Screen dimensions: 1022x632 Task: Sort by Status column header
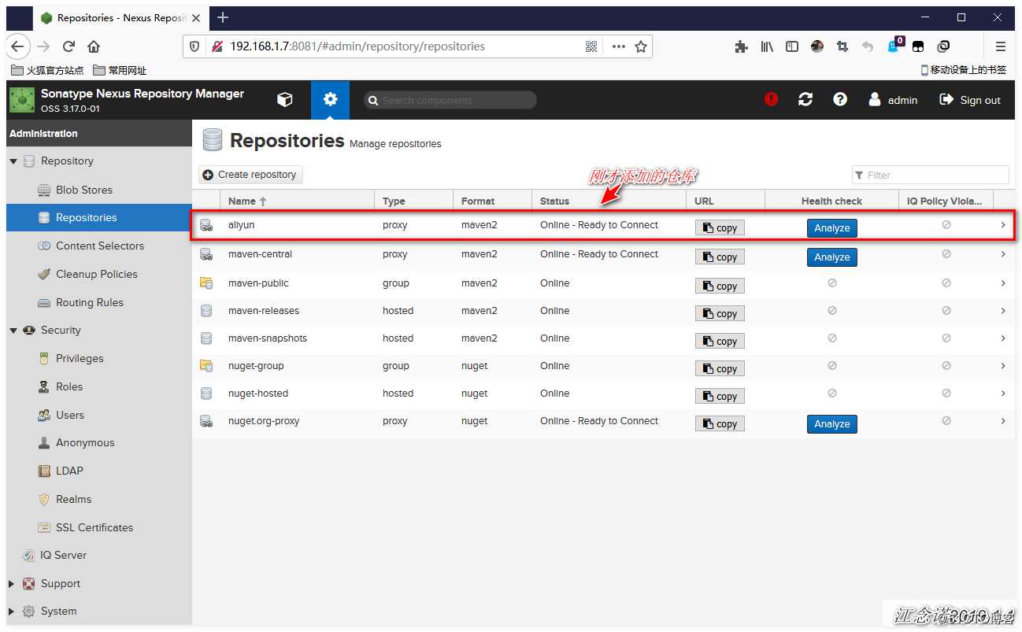pos(609,201)
